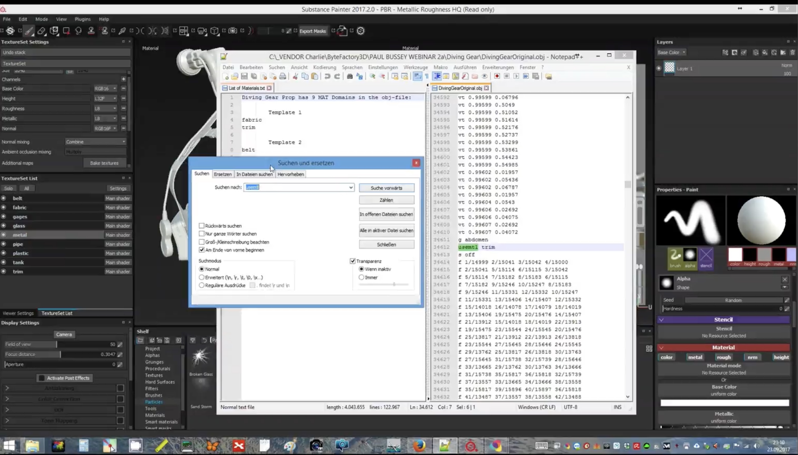Open Kodierung menu in Notepad++

point(324,67)
